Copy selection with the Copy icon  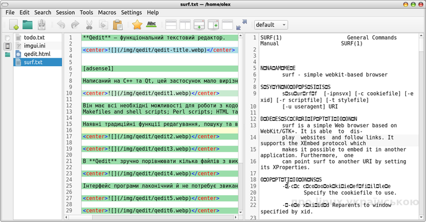pyautogui.click(x=103, y=25)
